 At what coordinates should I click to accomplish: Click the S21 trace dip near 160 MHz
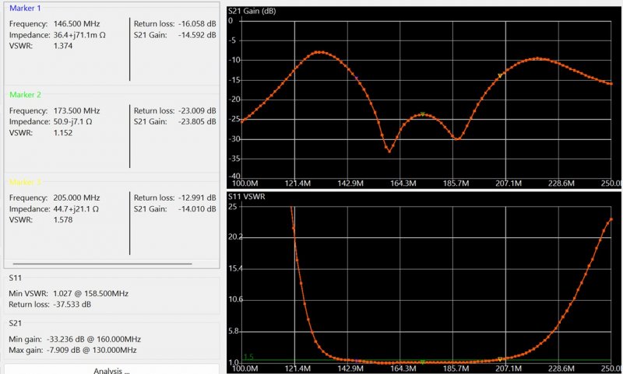[389, 151]
